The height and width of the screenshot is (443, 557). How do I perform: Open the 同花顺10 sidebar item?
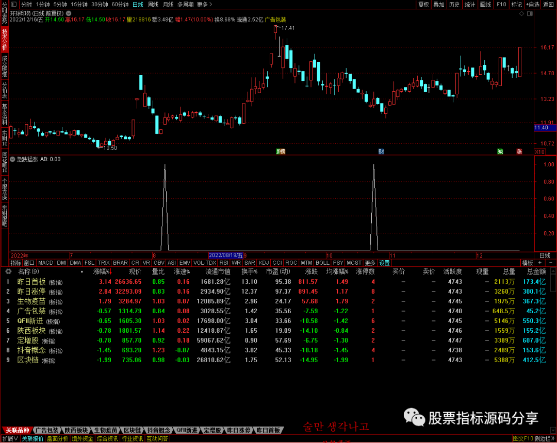(4, 162)
